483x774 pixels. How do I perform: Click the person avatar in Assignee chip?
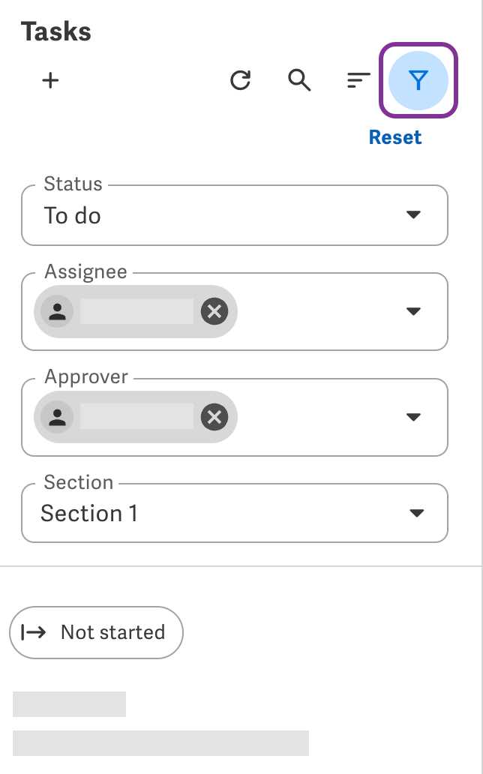[x=57, y=311]
